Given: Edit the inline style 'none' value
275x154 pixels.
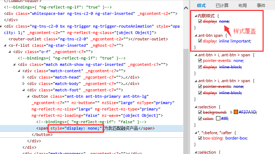Looking at the screenshot, I should point(224,21).
